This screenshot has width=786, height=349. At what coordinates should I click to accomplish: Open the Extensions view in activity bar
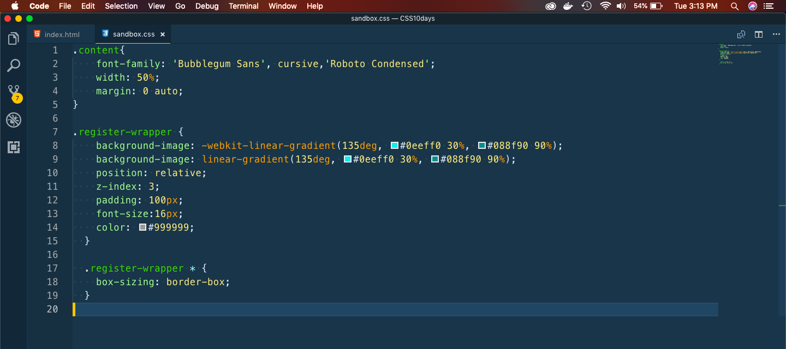point(14,147)
